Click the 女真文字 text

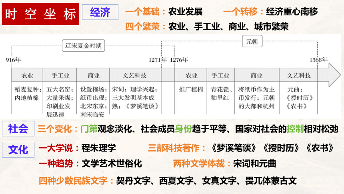click(219, 181)
